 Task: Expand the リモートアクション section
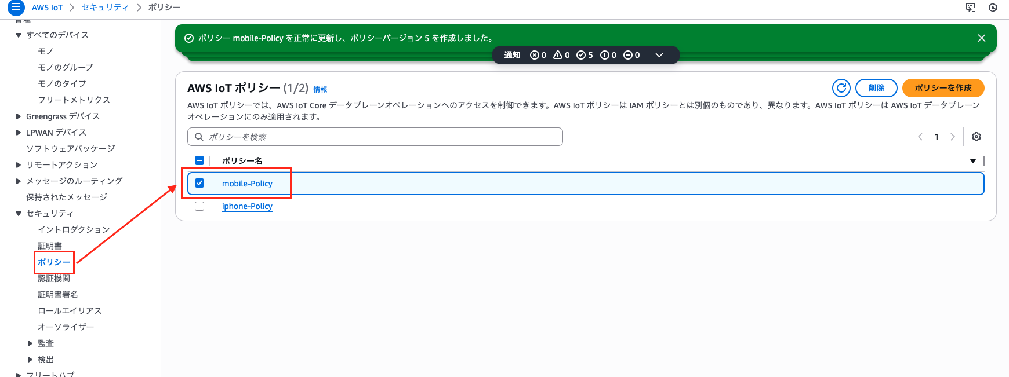click(x=19, y=165)
